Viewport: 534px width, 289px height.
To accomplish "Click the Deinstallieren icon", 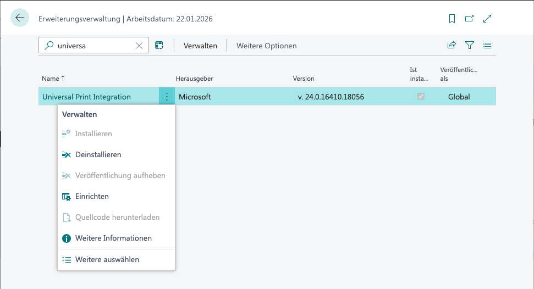I will pyautogui.click(x=67, y=155).
